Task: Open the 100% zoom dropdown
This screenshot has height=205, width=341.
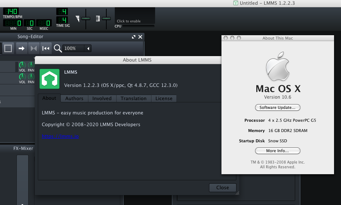Action: pos(77,48)
